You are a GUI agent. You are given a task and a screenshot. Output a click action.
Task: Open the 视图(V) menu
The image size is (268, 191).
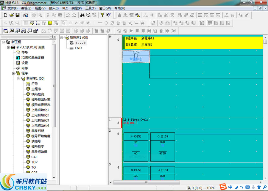pos(40,8)
